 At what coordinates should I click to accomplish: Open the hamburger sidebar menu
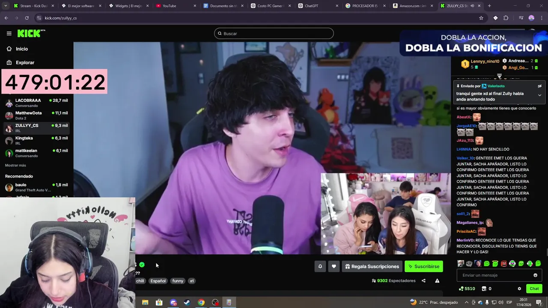pyautogui.click(x=9, y=33)
